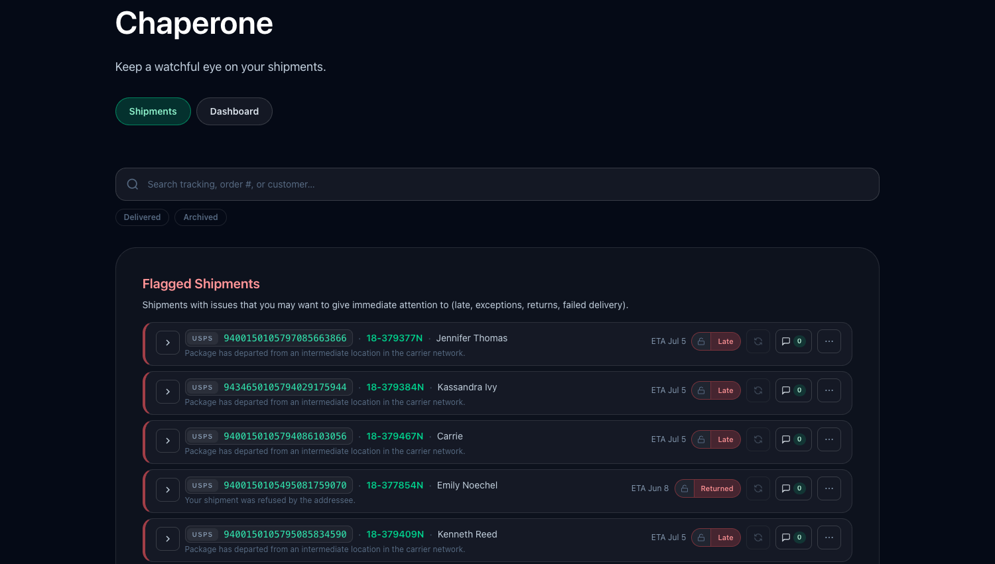
Task: Click Late status badge for Carrie
Action: point(726,439)
